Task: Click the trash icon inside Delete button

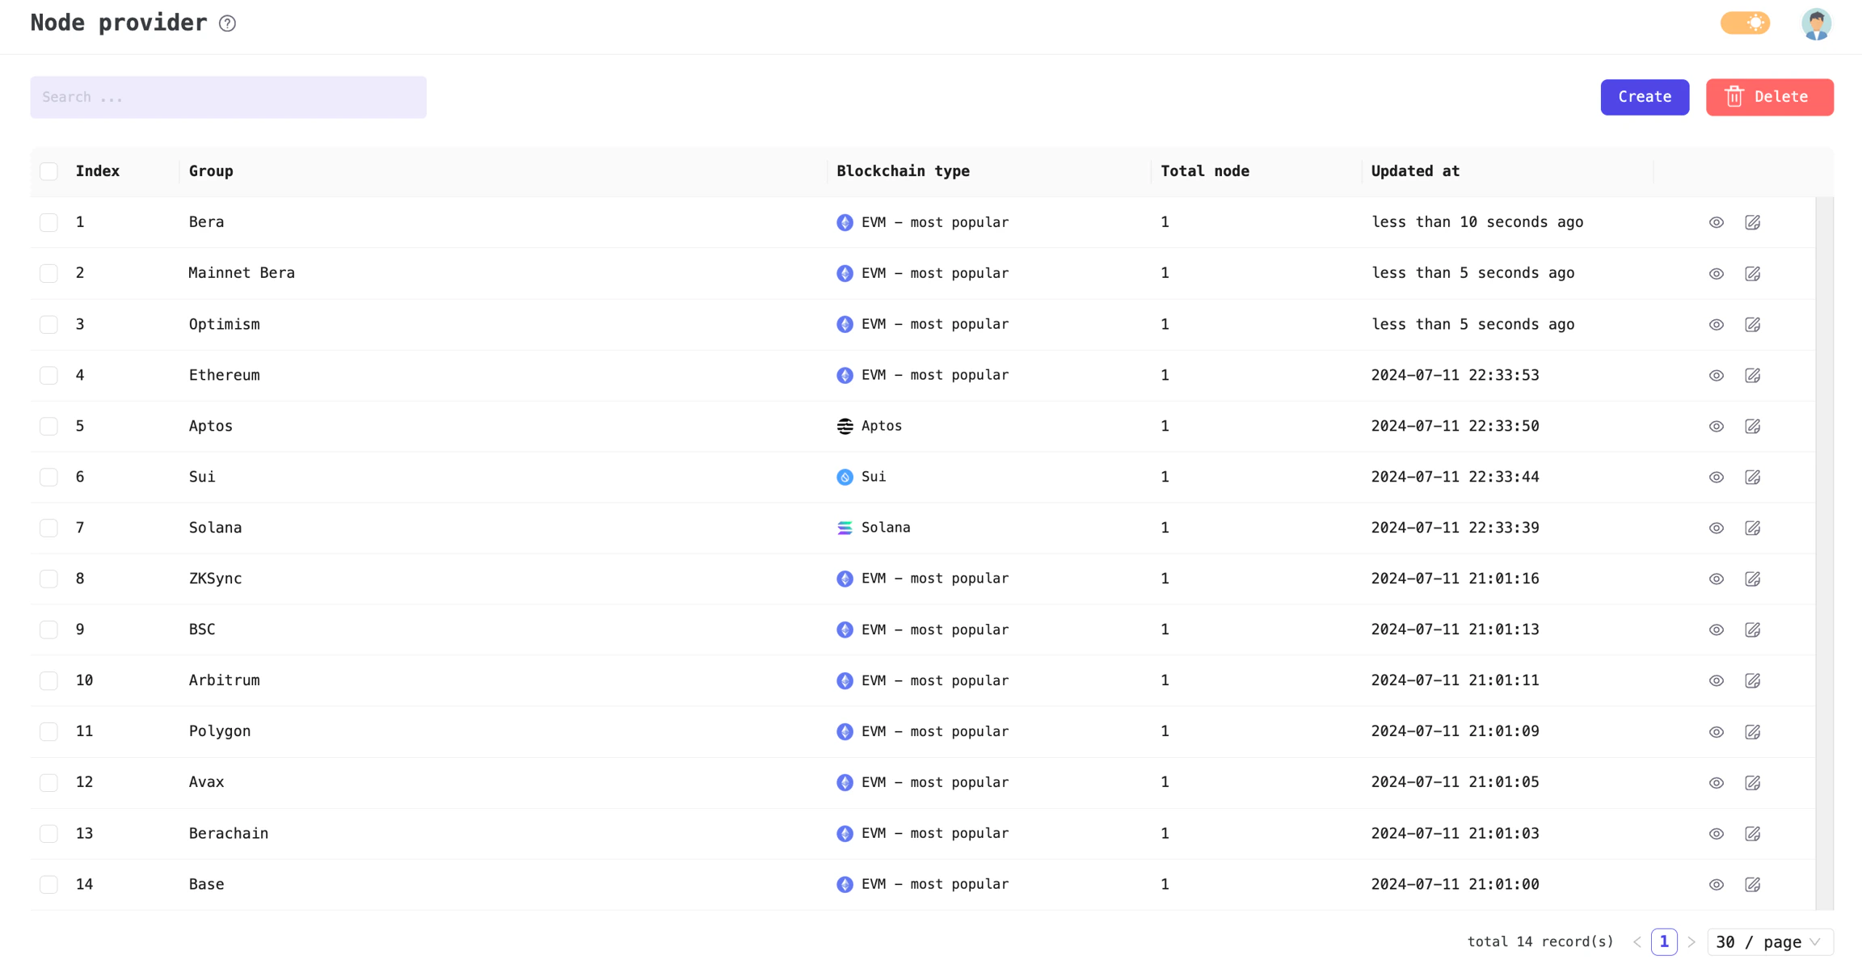Action: pos(1734,96)
